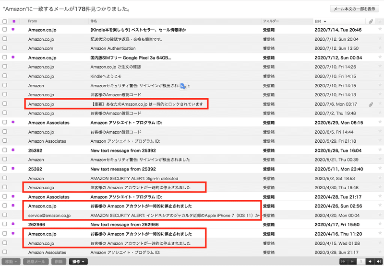This screenshot has width=384, height=274.
Task: Click sender Amazon.com in the list
Action: click(x=41, y=48)
